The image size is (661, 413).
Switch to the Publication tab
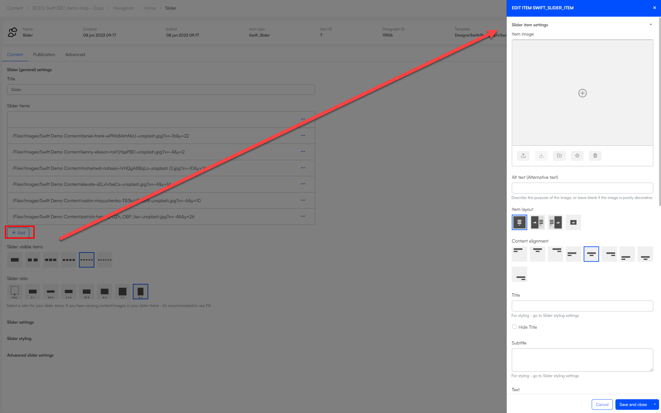pos(44,54)
